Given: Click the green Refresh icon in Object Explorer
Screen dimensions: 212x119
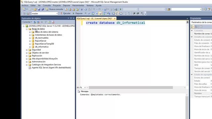Looking at the screenshot, I should tap(49, 22).
